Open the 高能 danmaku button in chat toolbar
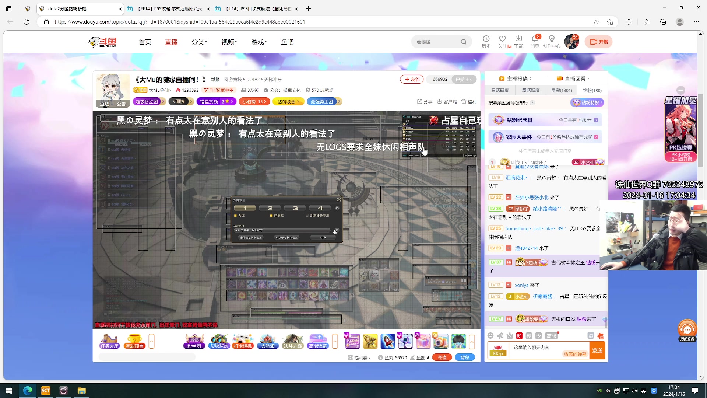This screenshot has height=398, width=707. click(551, 336)
